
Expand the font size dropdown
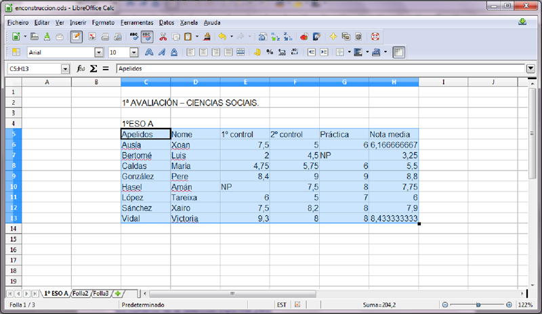(x=133, y=52)
